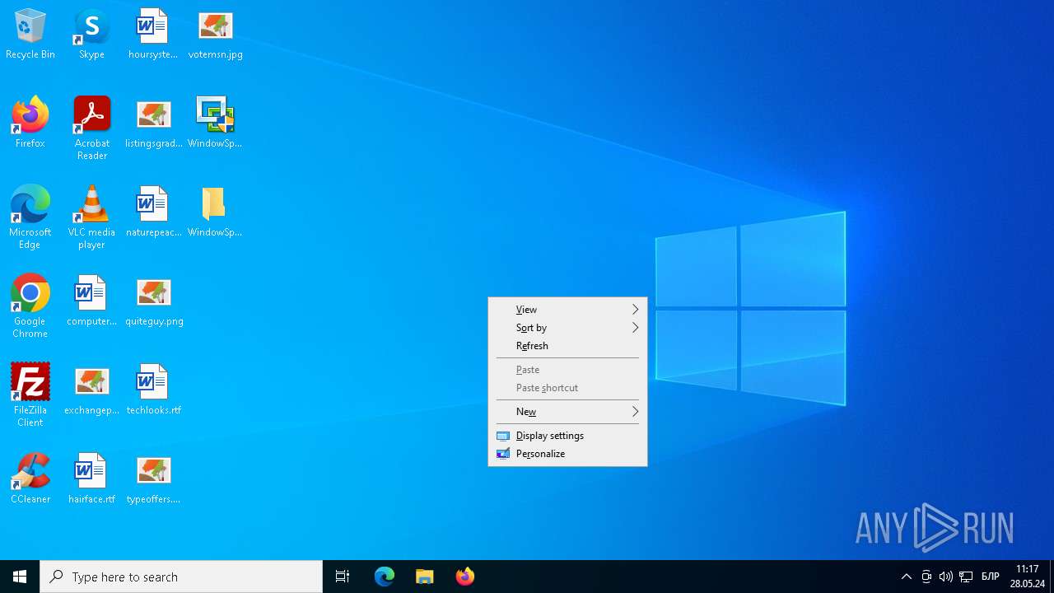
Task: Open Display settings from context menu
Action: 567,436
